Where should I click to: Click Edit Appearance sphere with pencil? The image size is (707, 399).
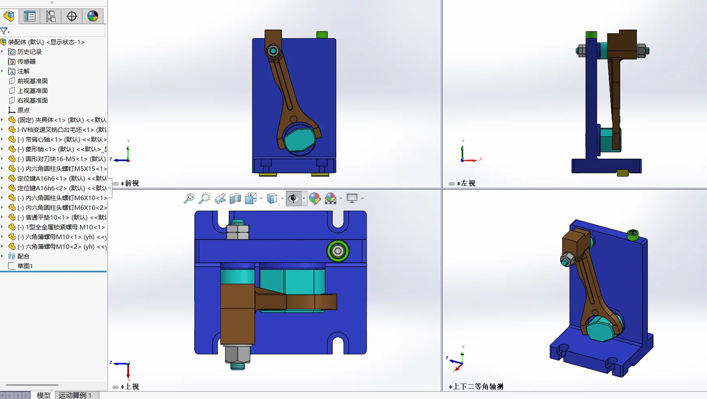tap(315, 198)
